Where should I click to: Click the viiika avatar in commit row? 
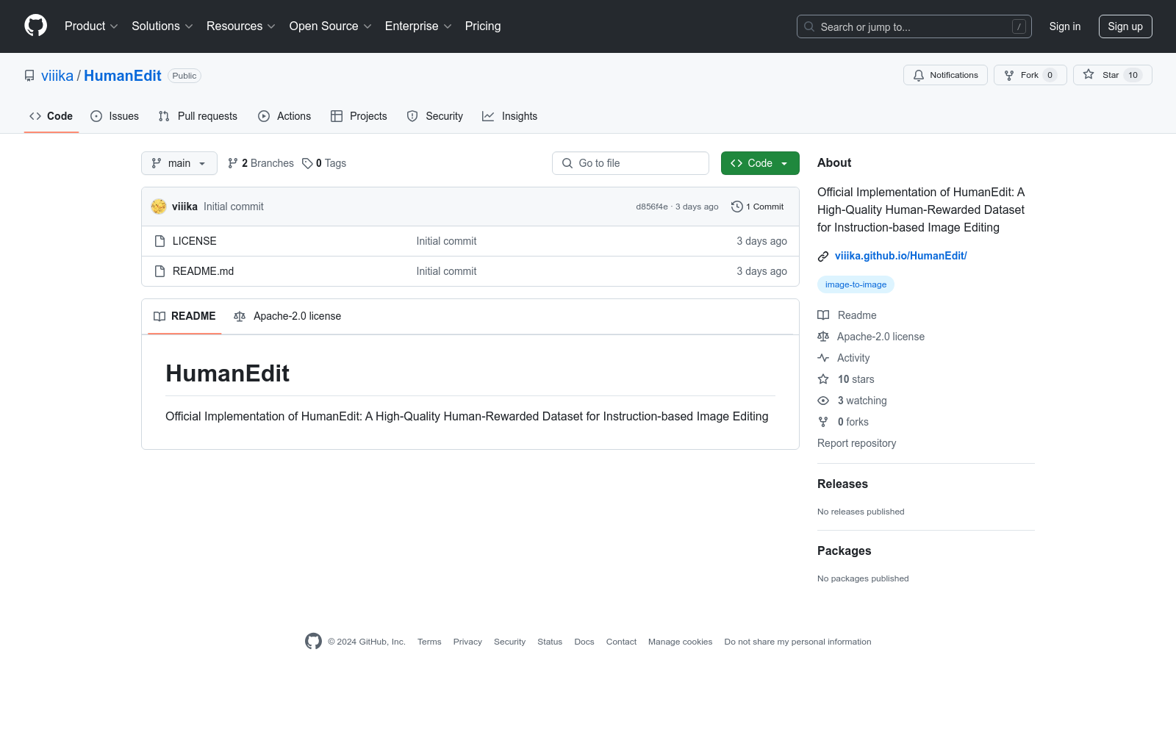click(159, 207)
